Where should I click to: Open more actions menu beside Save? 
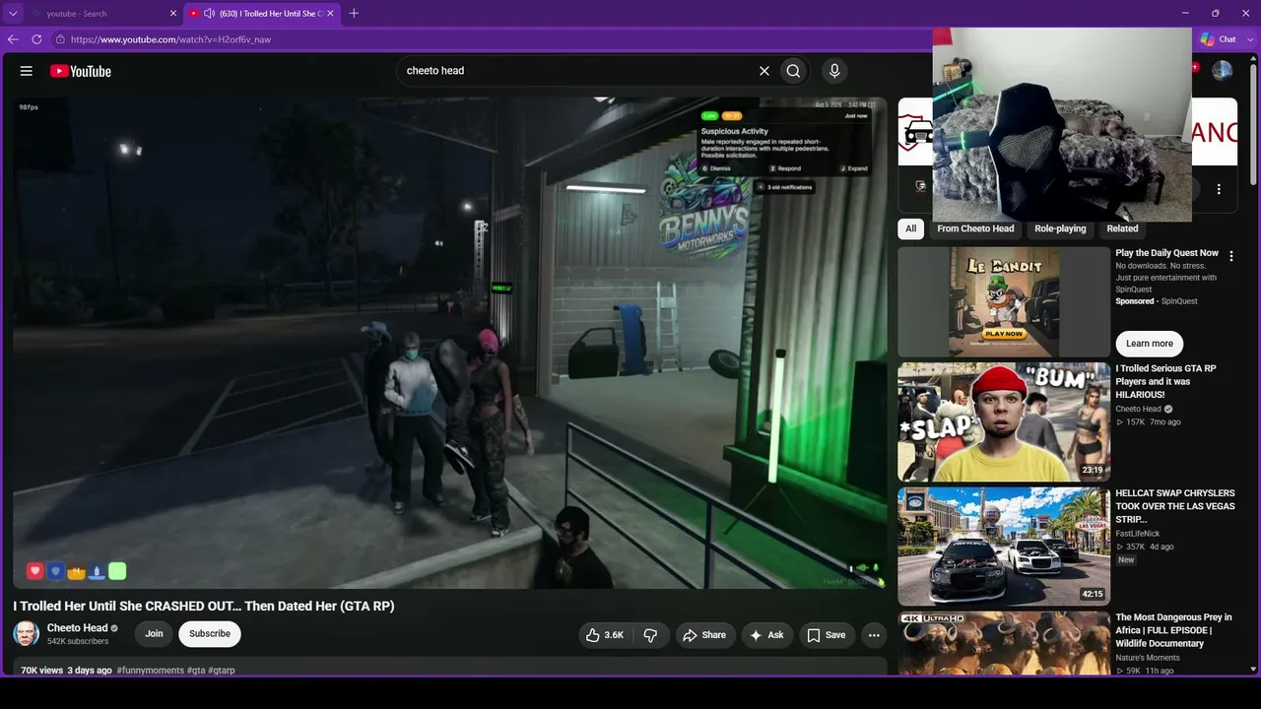tap(874, 635)
